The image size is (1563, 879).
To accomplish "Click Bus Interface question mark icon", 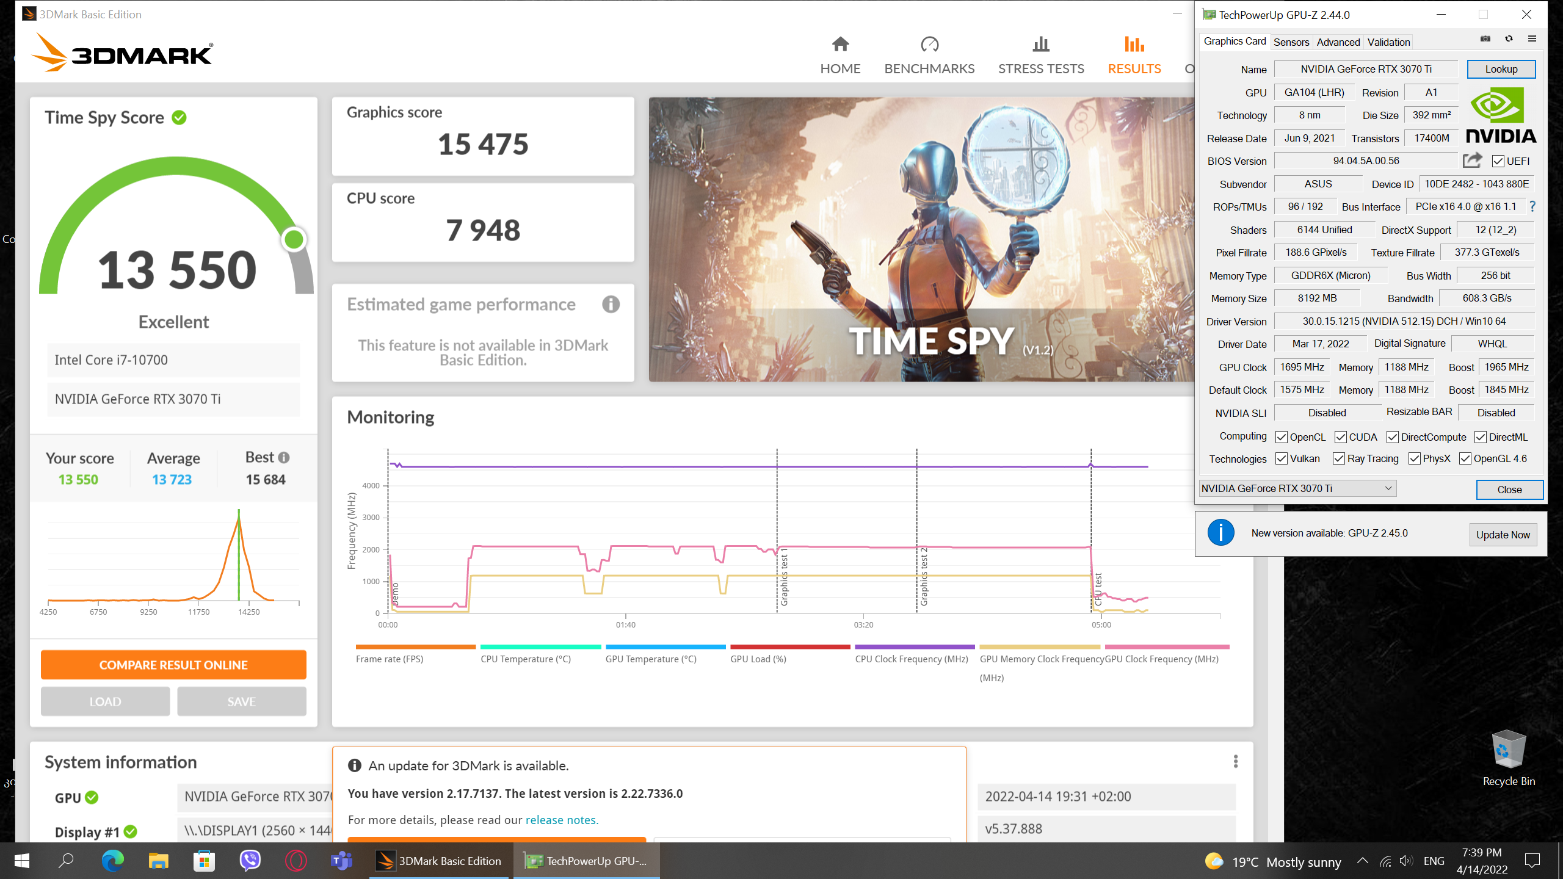I will [1532, 207].
